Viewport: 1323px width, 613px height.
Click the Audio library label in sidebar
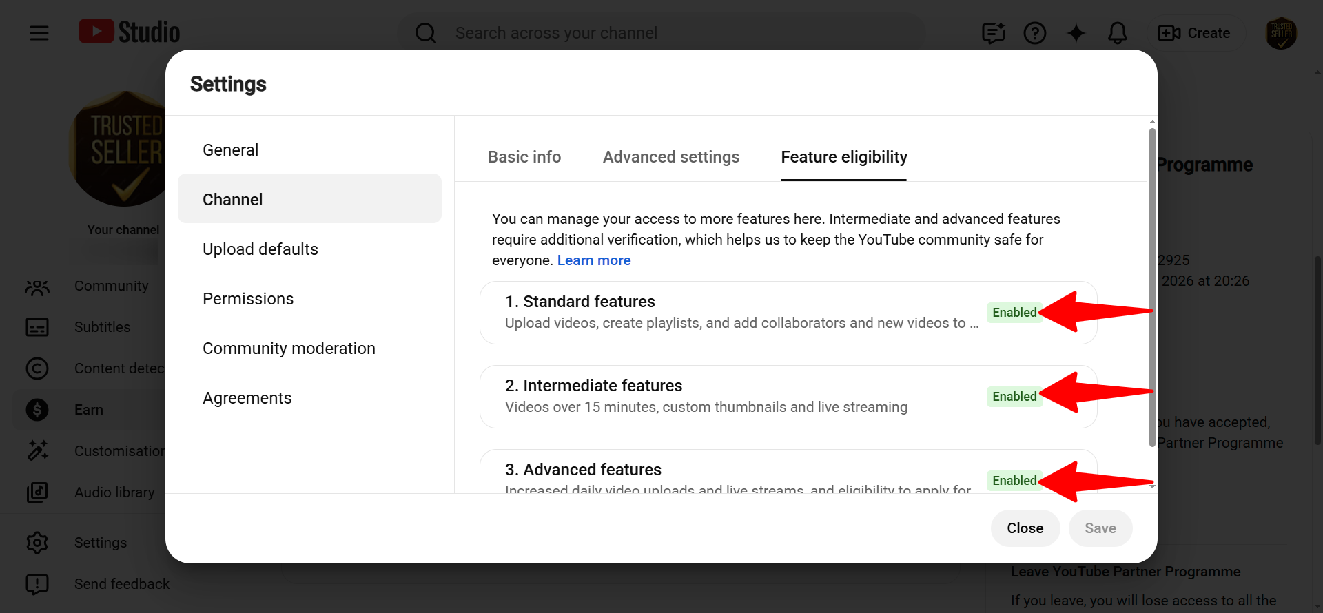pos(114,492)
